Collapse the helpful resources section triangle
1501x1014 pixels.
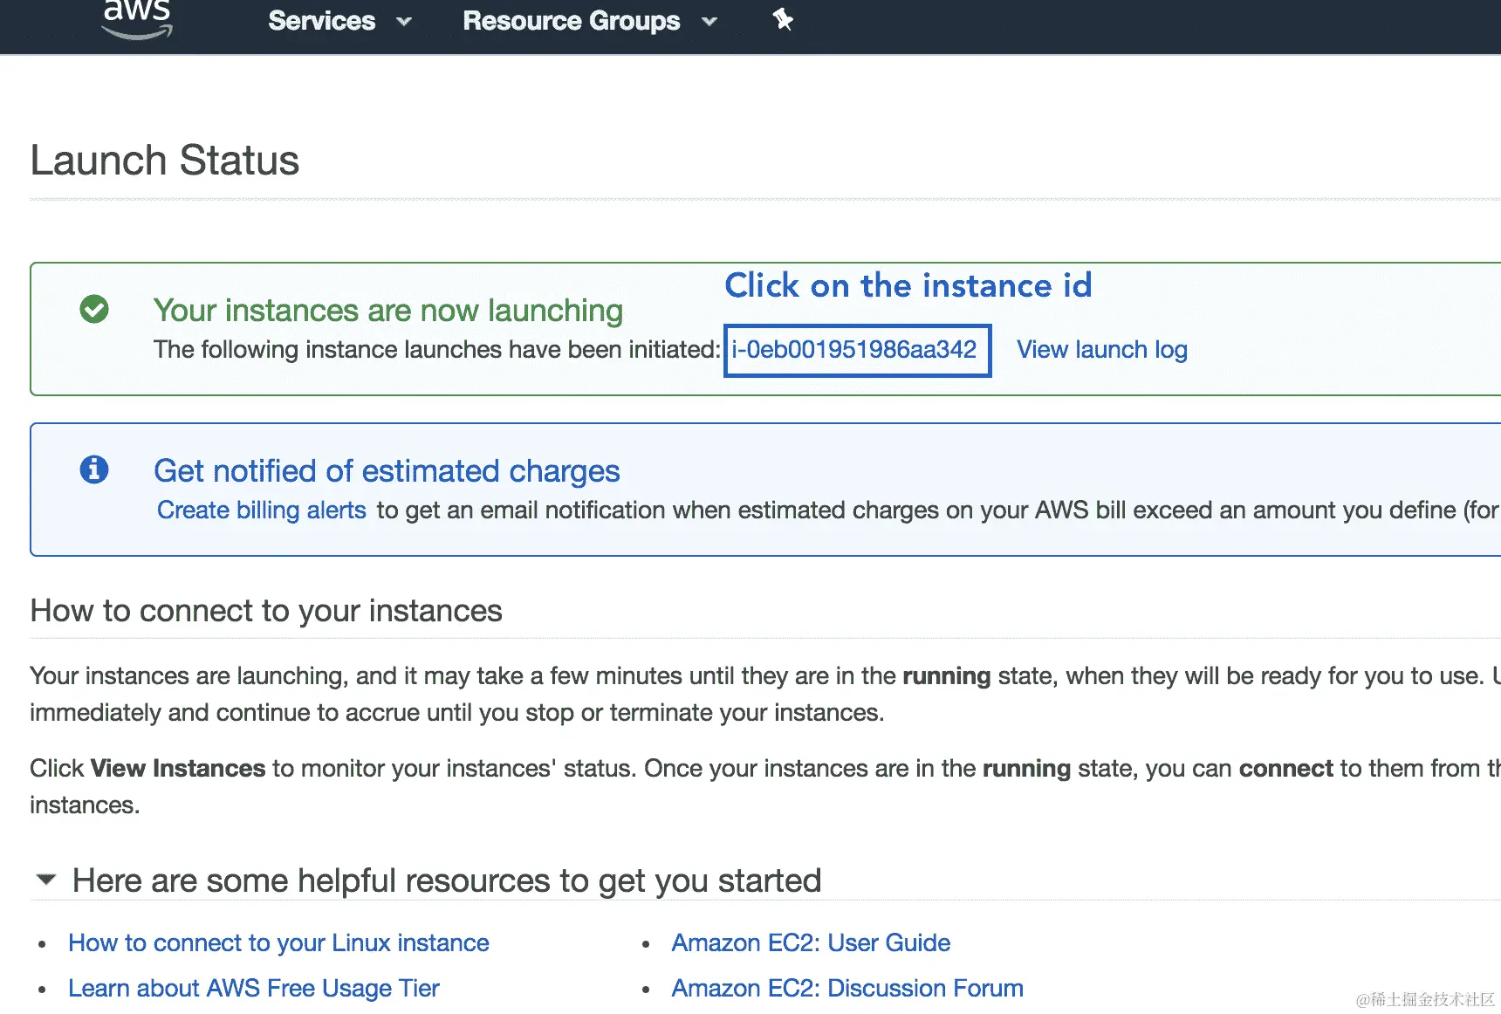coord(46,880)
